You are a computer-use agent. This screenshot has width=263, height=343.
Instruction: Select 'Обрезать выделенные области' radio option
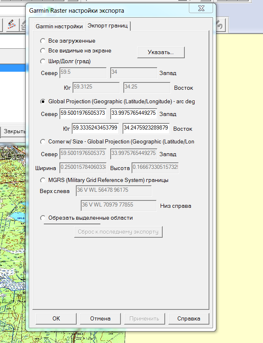coord(43,218)
